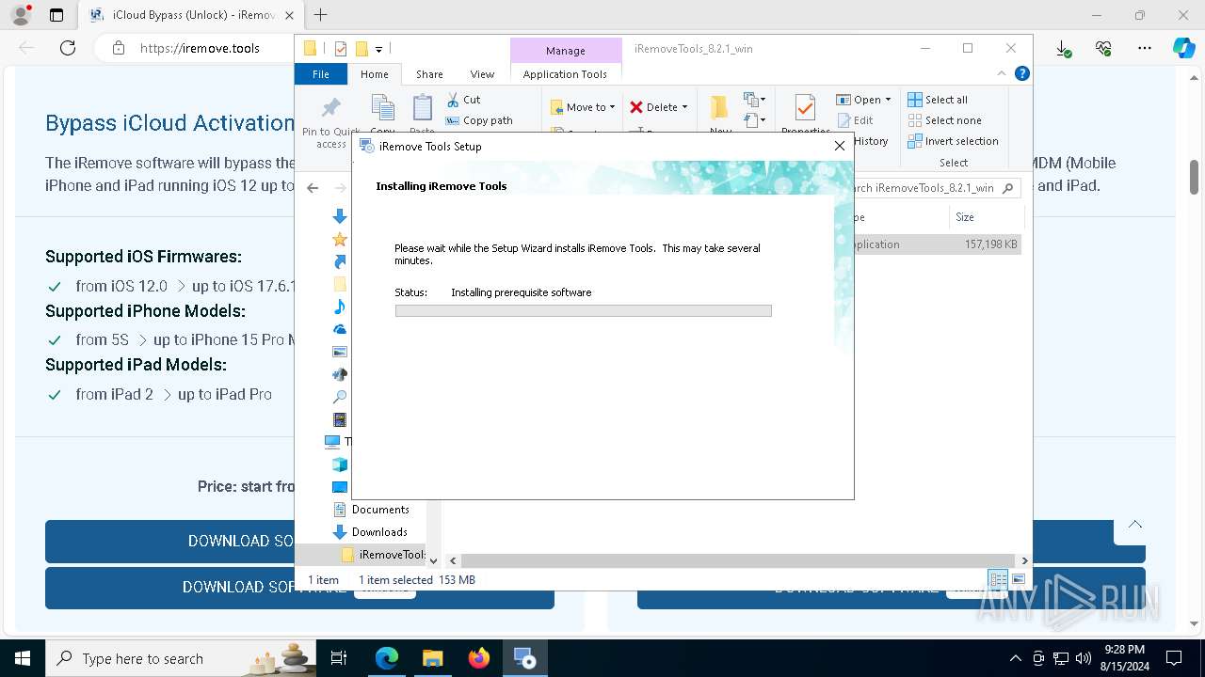The height and width of the screenshot is (677, 1205).
Task: Open the Application Tools ribbon tab
Action: point(565,74)
